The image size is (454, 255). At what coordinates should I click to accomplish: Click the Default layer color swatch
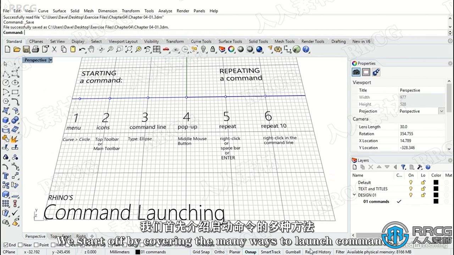click(436, 182)
